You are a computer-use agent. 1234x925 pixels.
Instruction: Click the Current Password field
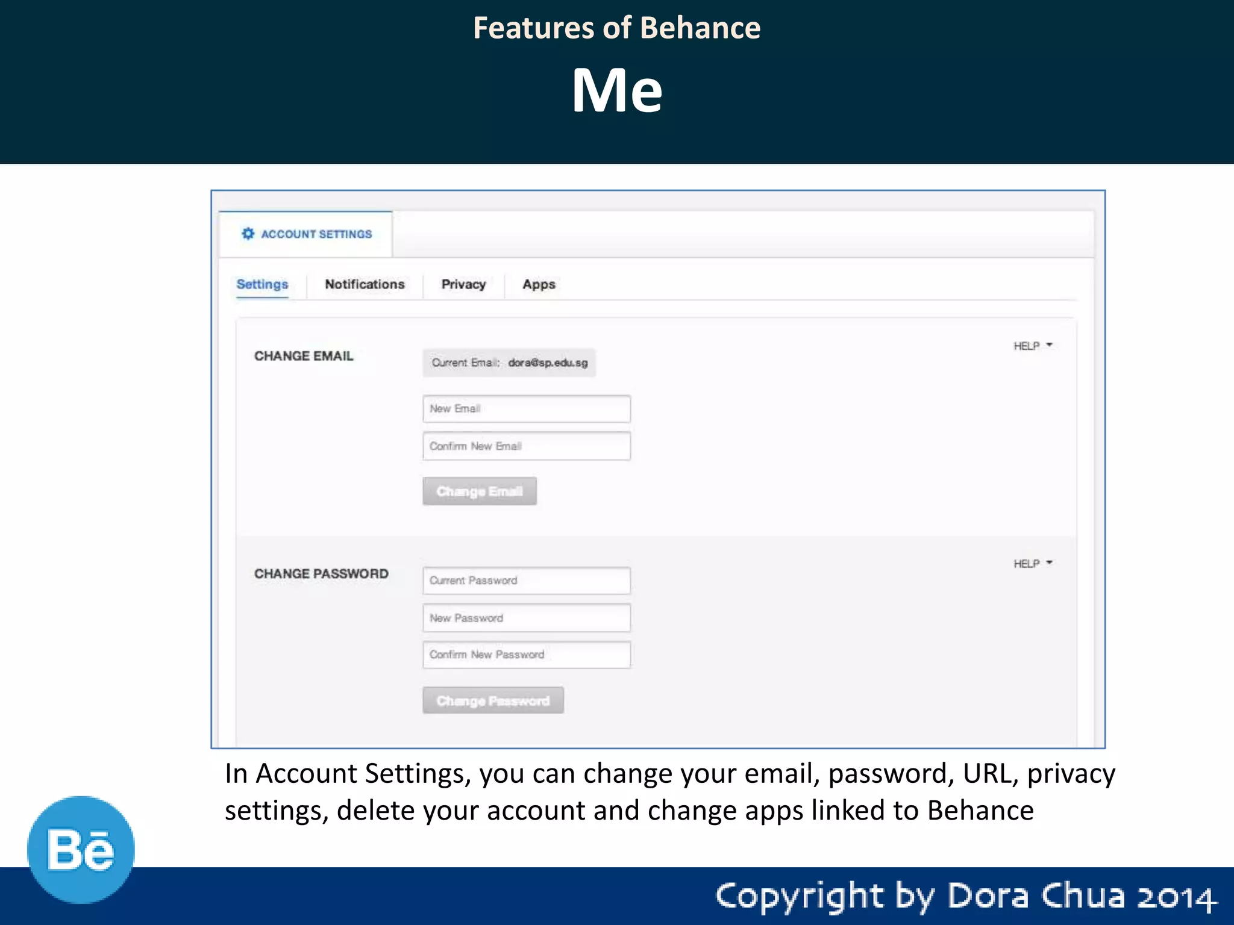click(x=526, y=581)
